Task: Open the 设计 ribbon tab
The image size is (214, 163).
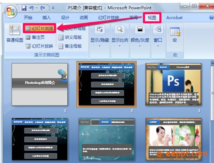Action: pyautogui.click(x=65, y=18)
